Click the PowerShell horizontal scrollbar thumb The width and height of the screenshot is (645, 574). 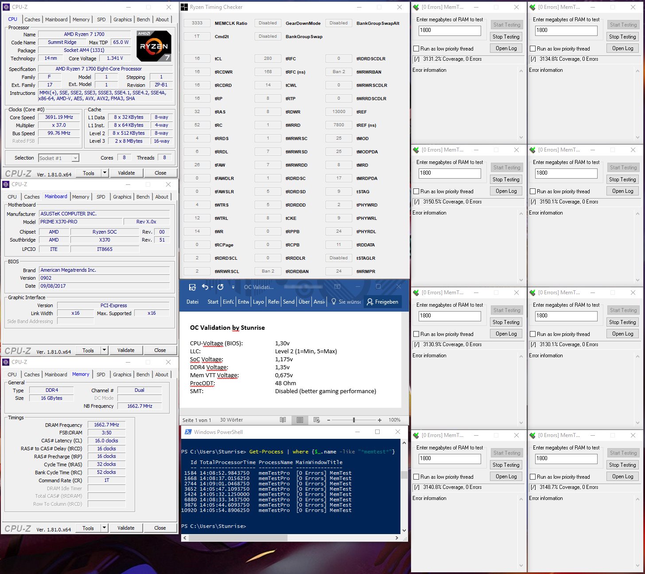(238, 538)
